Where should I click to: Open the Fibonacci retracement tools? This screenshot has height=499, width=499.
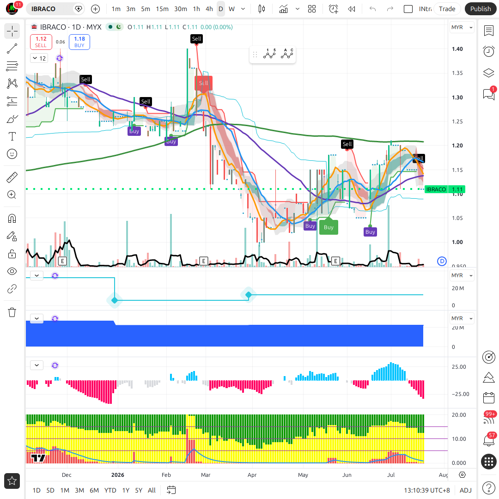tap(12, 66)
